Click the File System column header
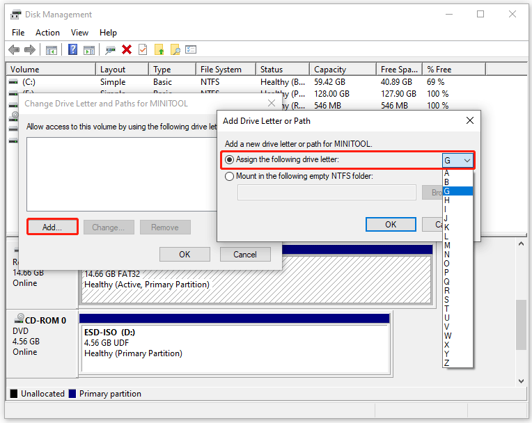Viewport: 532px width, 423px height. click(x=221, y=70)
